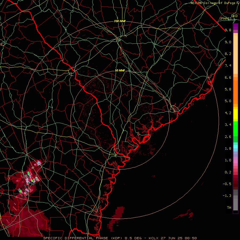
Task: Click the 5.0 scale value
Action: [x=228, y=101]
